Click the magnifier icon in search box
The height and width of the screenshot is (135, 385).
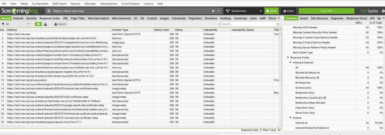pos(220,24)
